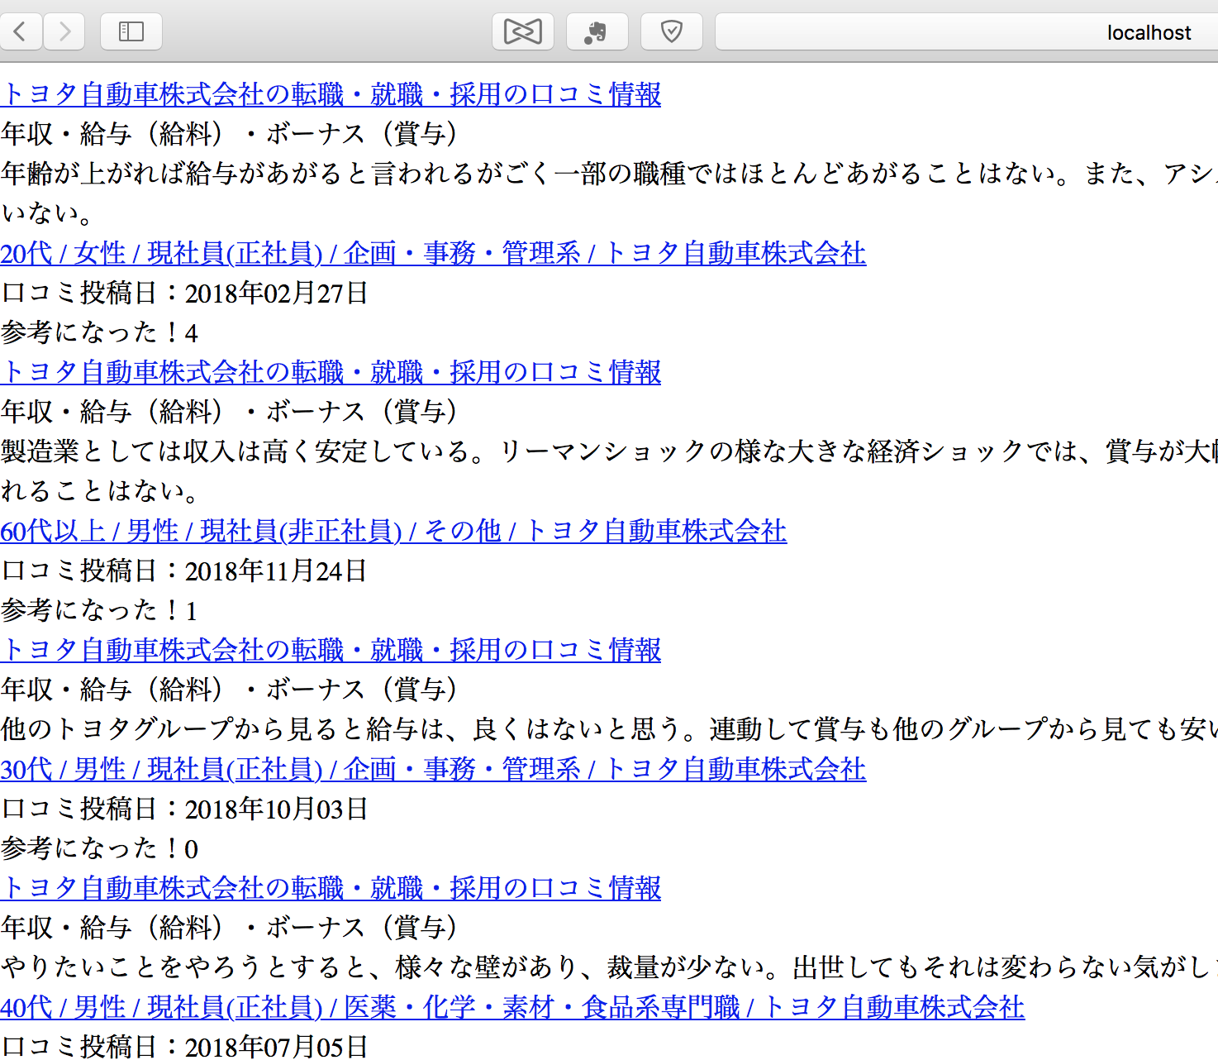Screen dimensions: 1218x1060
Task: Click the 年収・給与 heading above the やりたいことを review
Action: click(x=230, y=928)
